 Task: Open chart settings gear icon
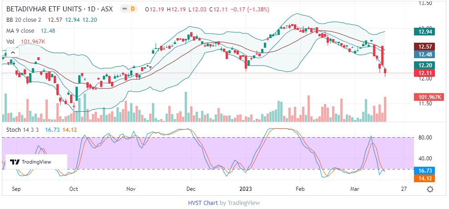pos(430,189)
